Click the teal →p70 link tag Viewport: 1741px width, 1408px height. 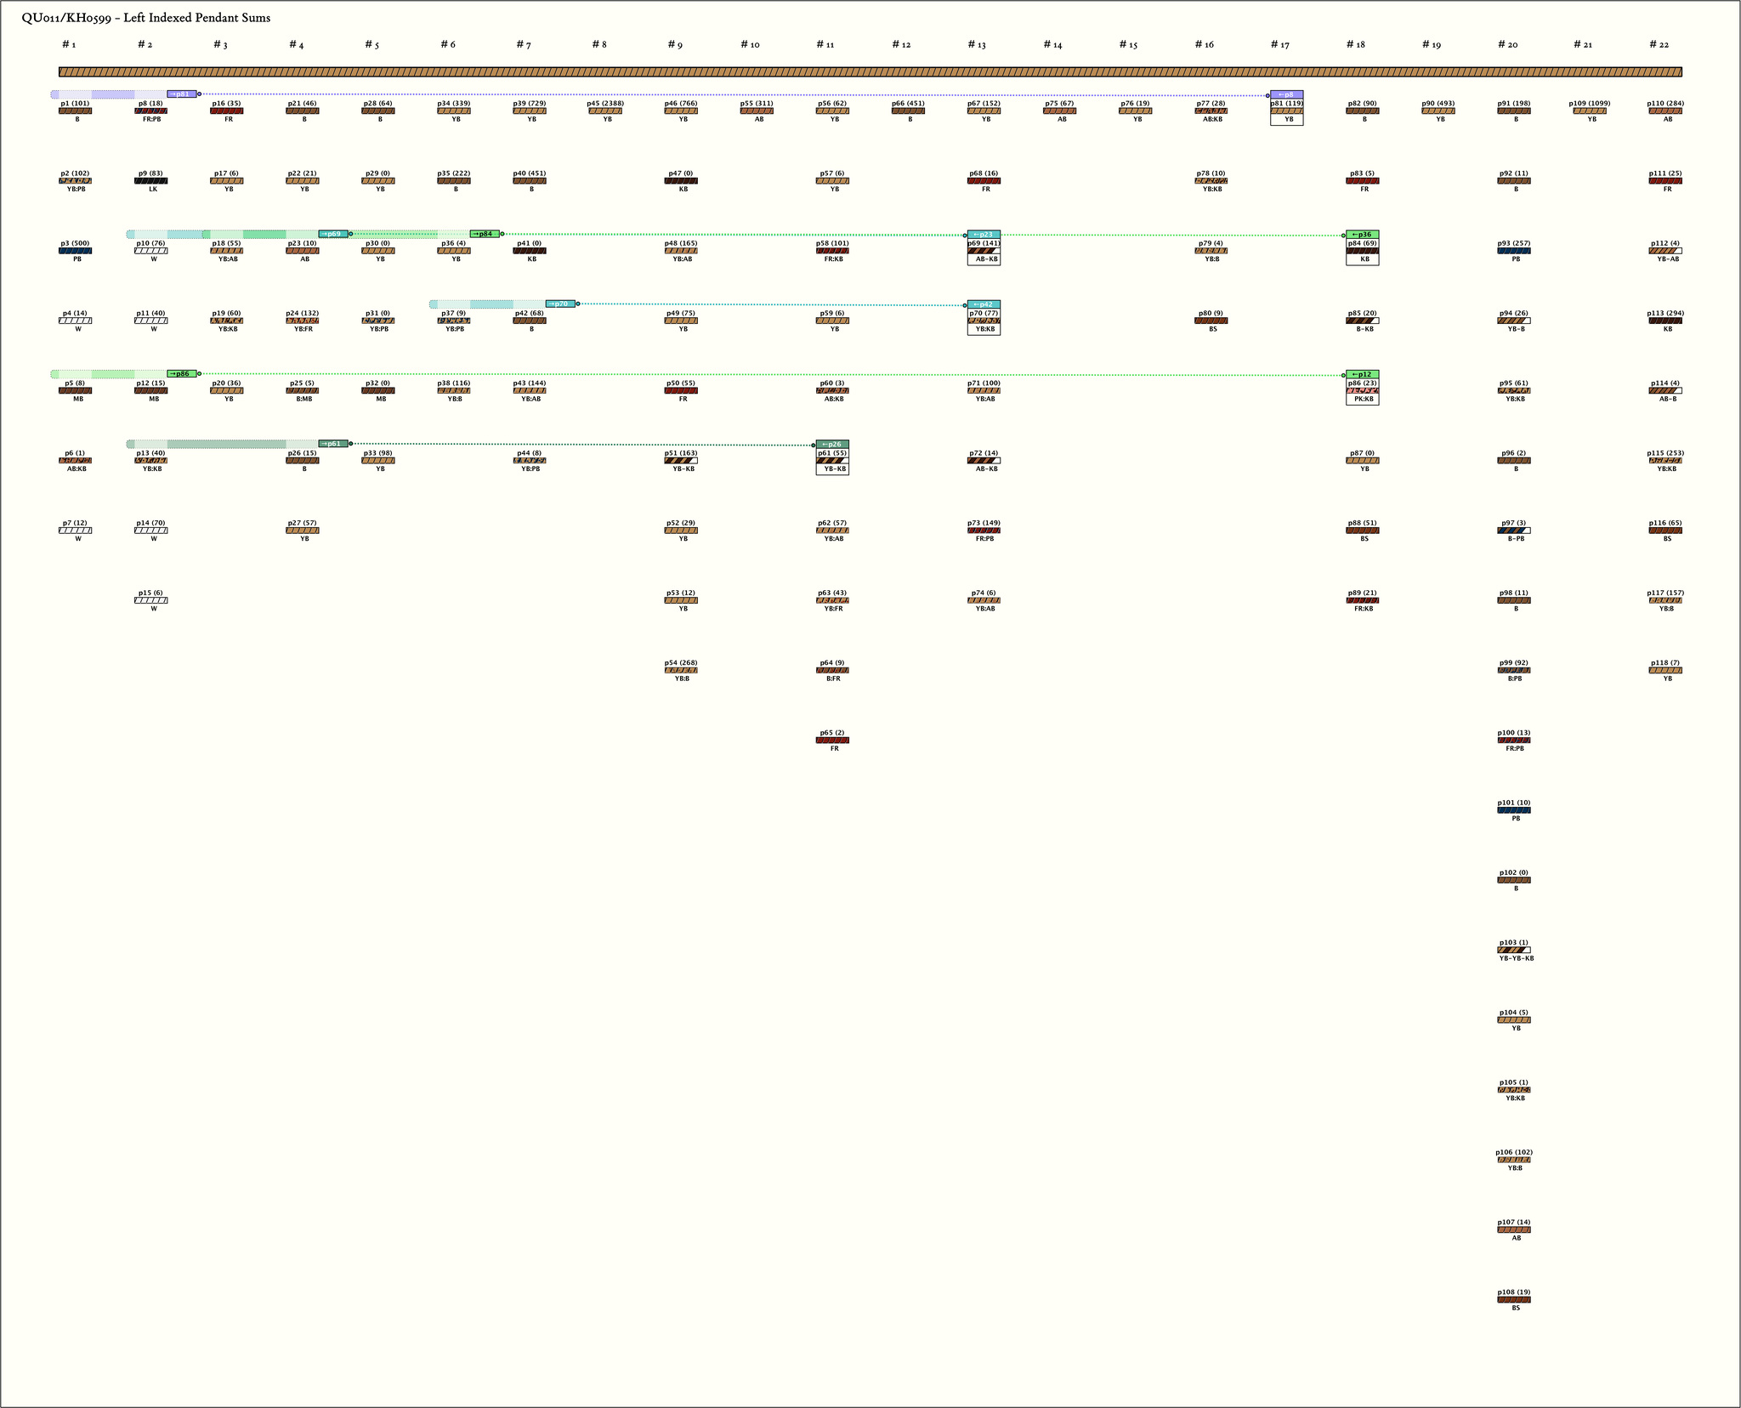[560, 304]
